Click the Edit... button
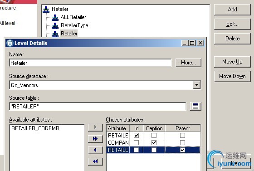 pos(232,24)
